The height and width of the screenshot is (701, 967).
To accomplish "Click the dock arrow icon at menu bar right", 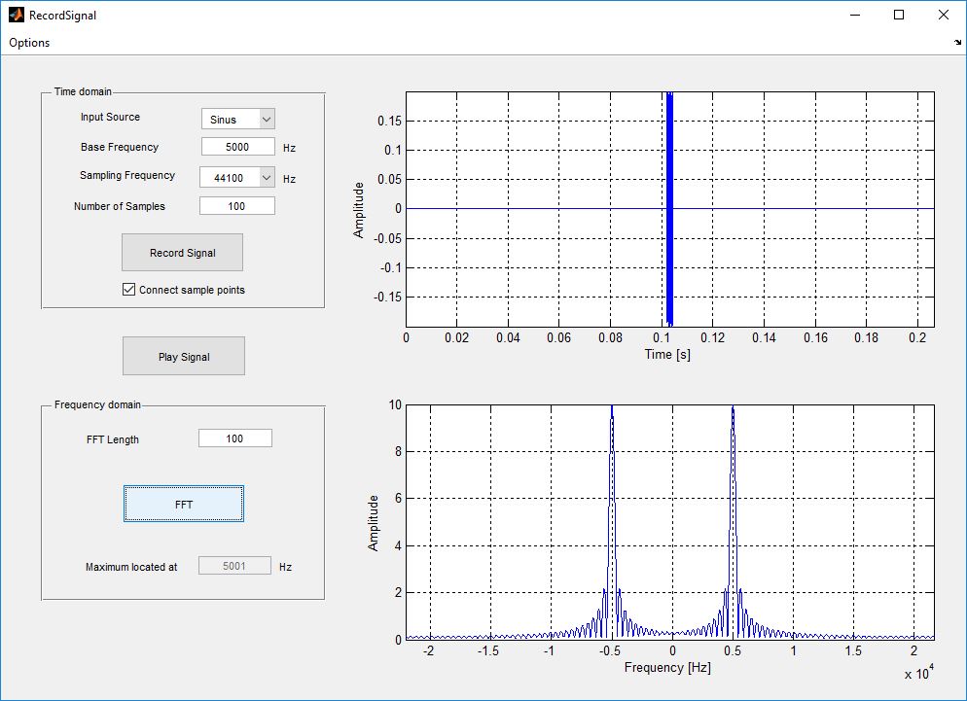I will coord(957,43).
